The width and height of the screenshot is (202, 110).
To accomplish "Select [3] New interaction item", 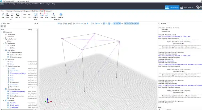I will click(x=16, y=57).
